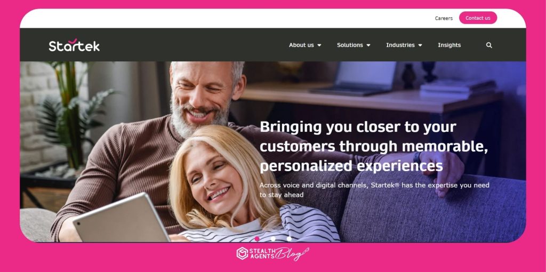Open the Solutions menu label
Screen dimensions: 546x272
[350, 45]
